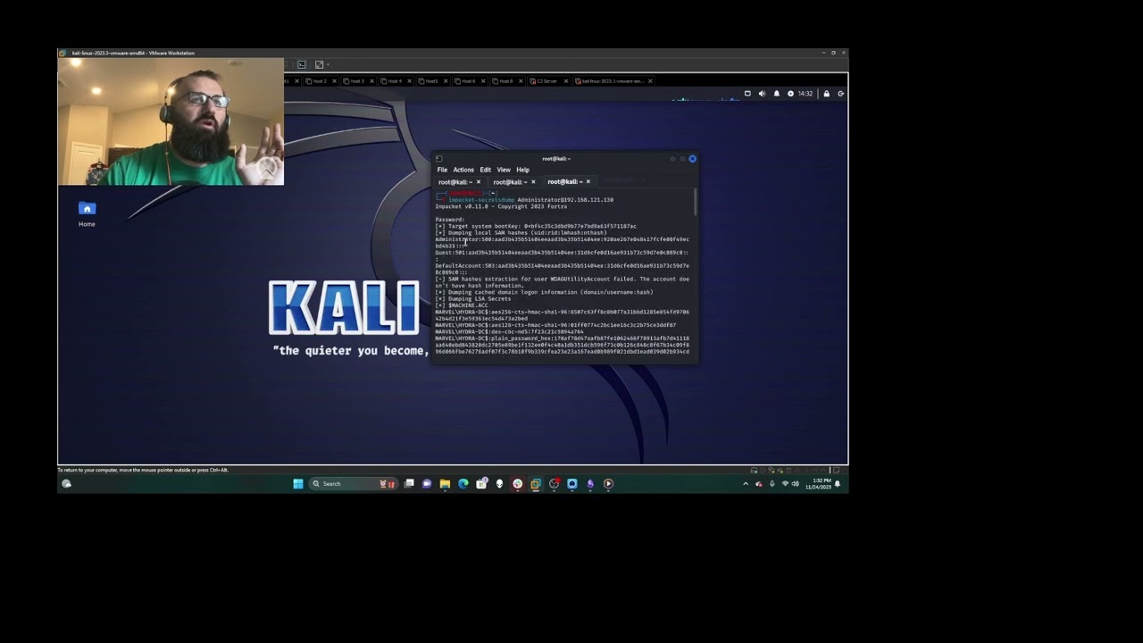The height and width of the screenshot is (643, 1143).
Task: Switch to the C2 Server VMware tab
Action: pyautogui.click(x=546, y=81)
